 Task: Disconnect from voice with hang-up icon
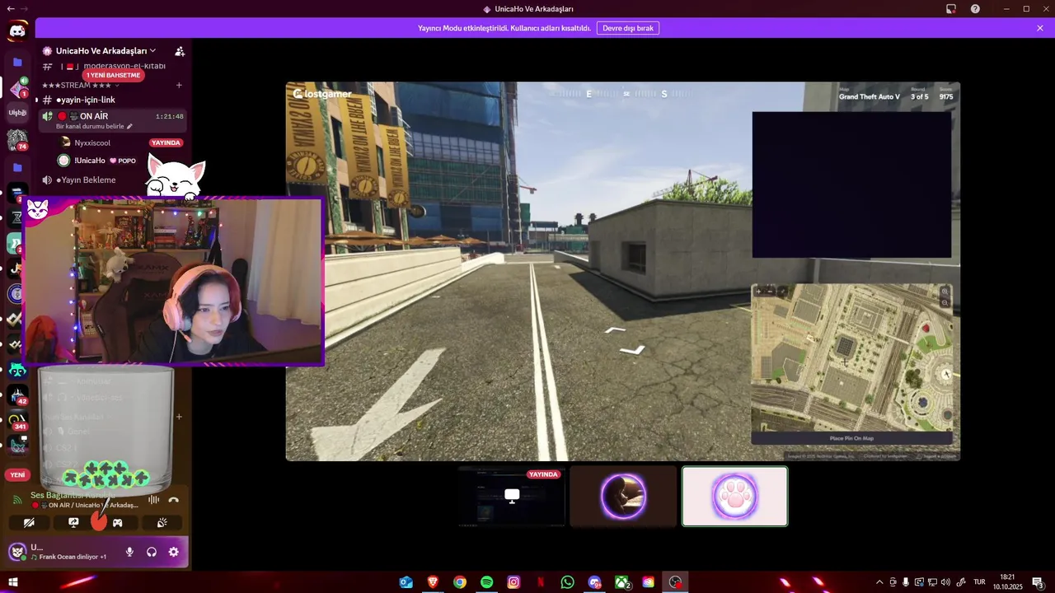click(173, 500)
